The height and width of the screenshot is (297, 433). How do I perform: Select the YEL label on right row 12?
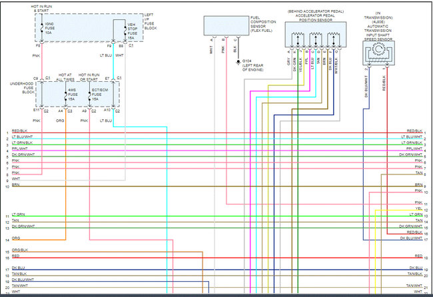click(419, 208)
